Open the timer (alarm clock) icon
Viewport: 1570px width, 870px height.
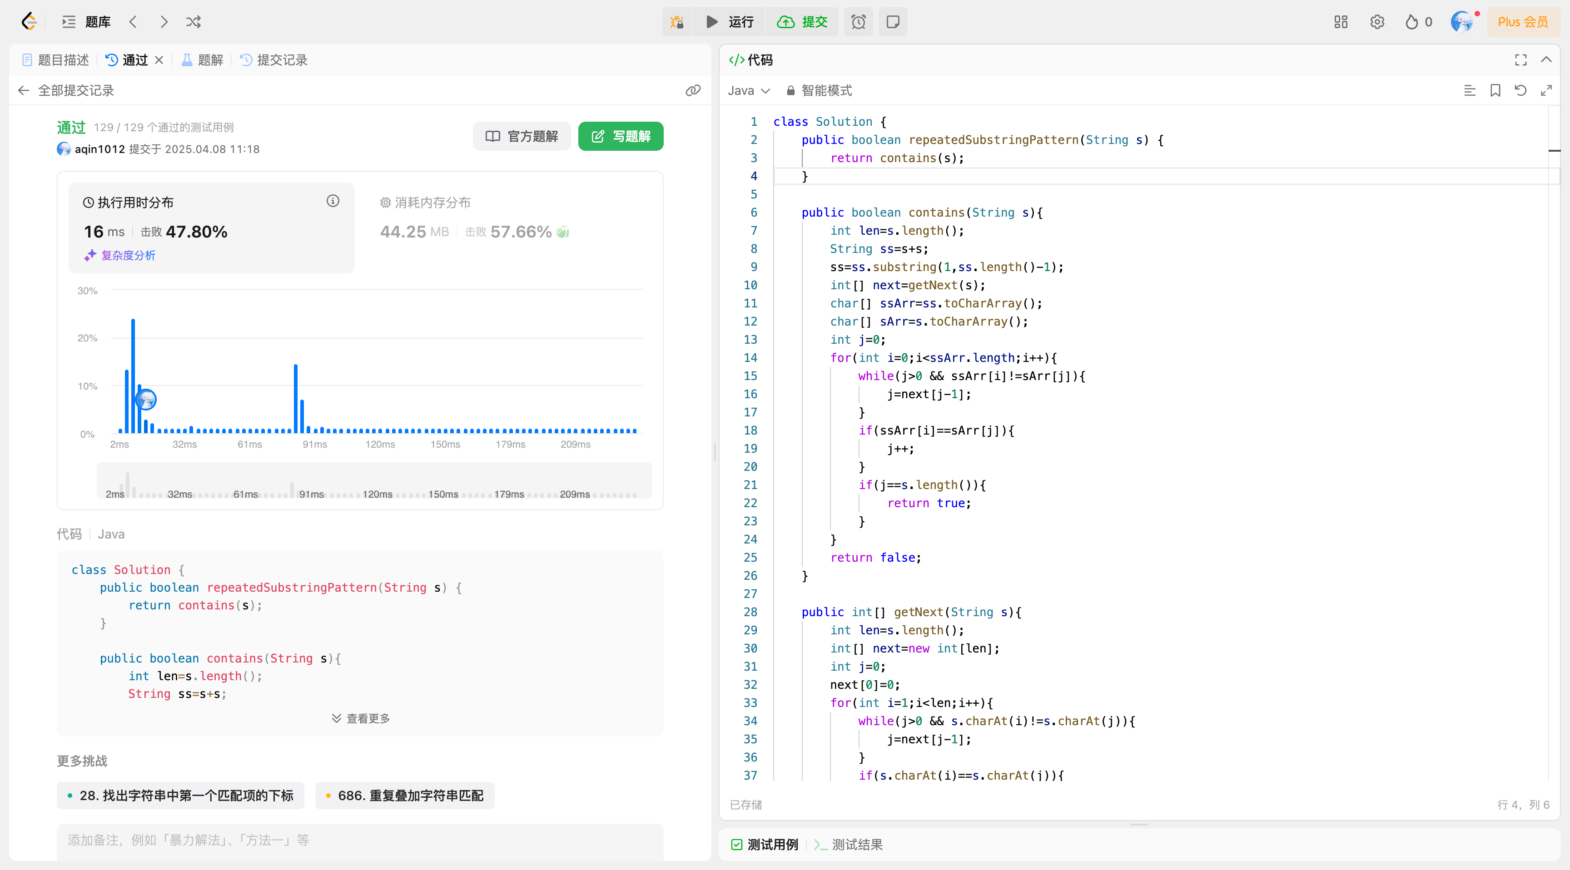(x=858, y=22)
